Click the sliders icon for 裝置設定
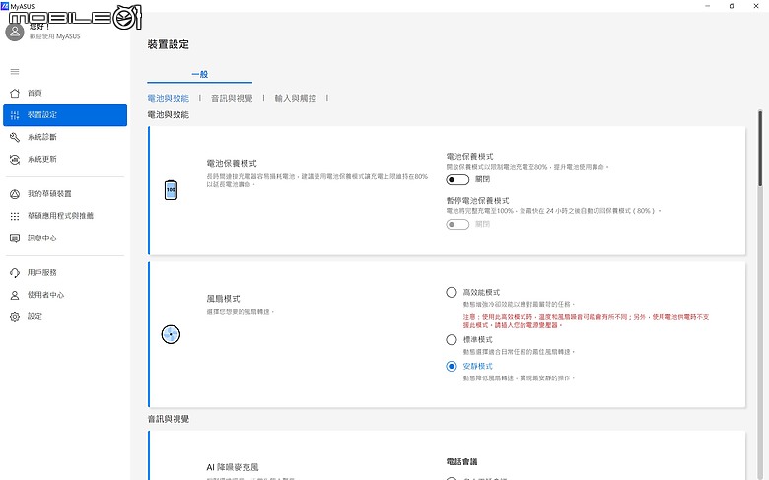The width and height of the screenshot is (769, 480). 15,115
